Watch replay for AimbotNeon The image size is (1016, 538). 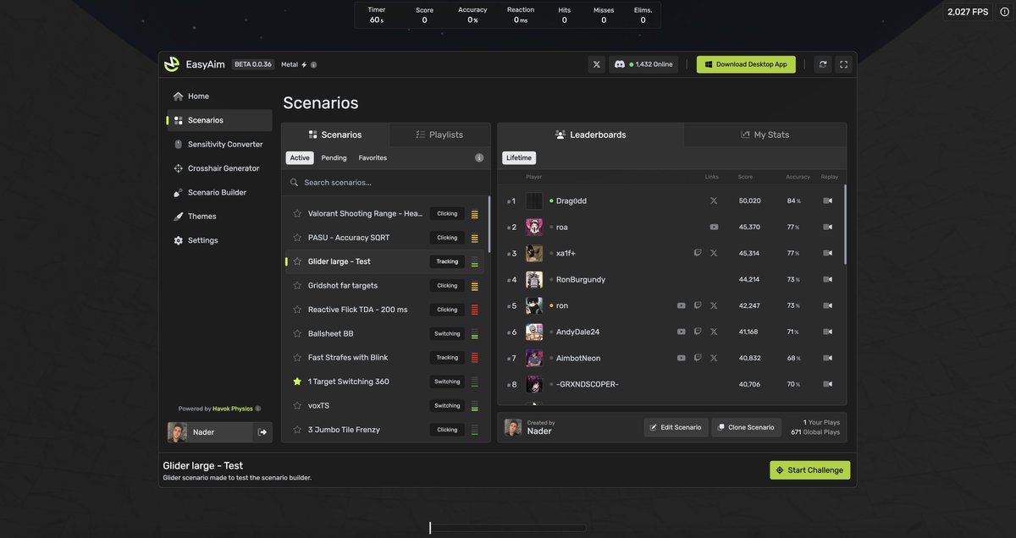click(828, 358)
